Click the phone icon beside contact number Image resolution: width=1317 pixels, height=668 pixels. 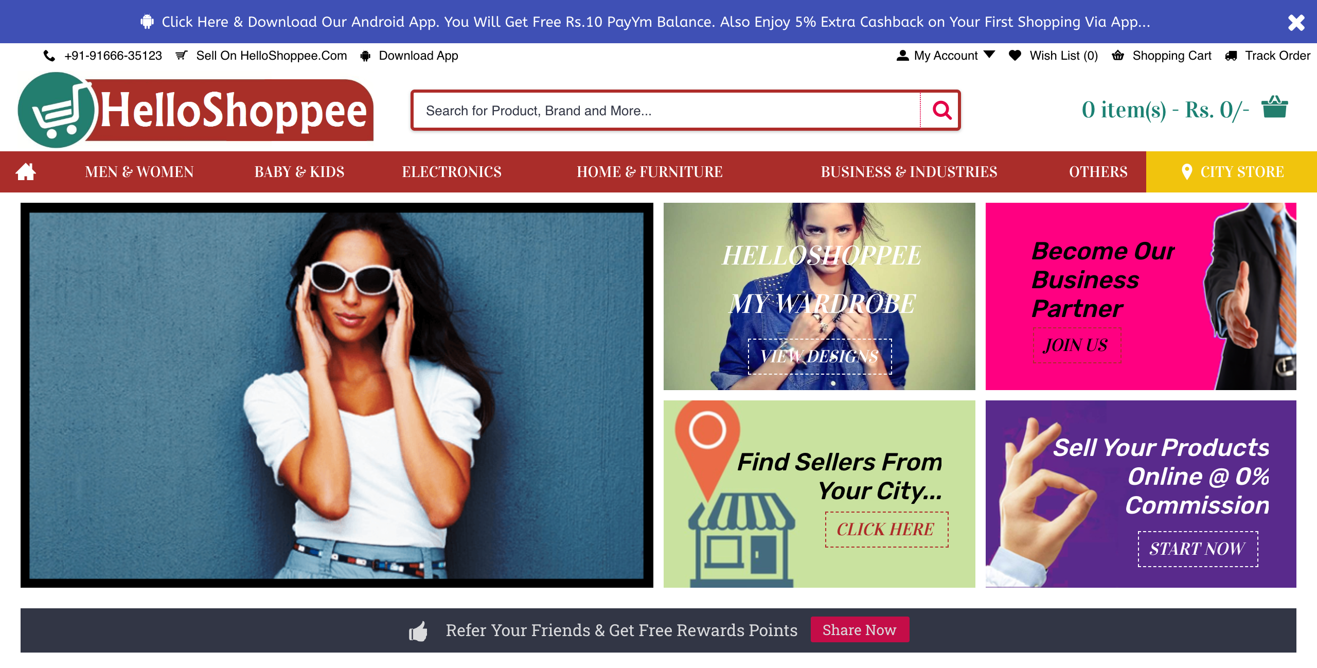pyautogui.click(x=49, y=56)
